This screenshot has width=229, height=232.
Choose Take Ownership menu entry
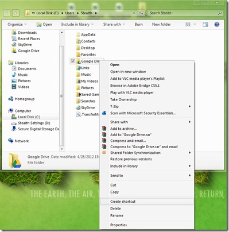click(147, 99)
